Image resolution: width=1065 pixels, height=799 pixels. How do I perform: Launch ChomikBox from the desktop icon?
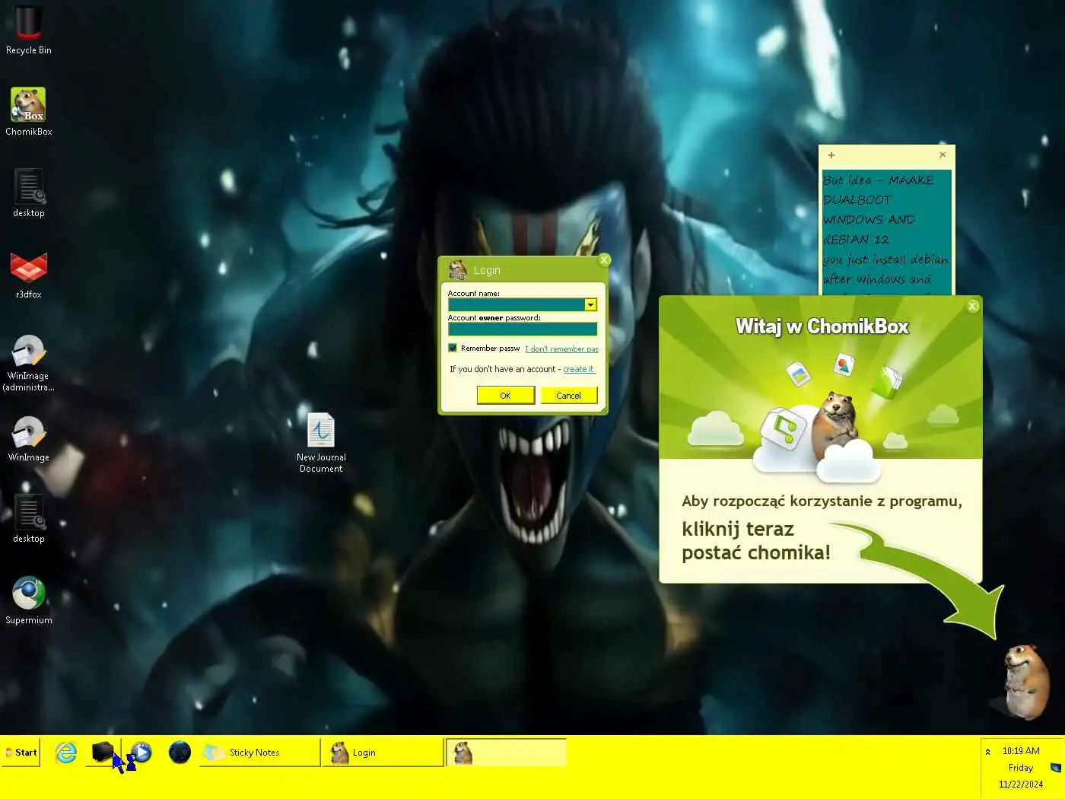point(29,111)
